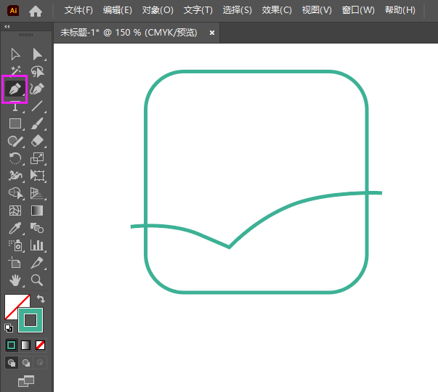Activate the Zoom magnifier tool
The width and height of the screenshot is (438, 392).
37,279
